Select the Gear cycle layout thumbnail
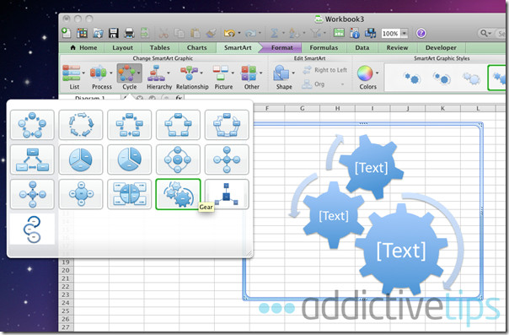The width and height of the screenshot is (509, 335). 178,194
